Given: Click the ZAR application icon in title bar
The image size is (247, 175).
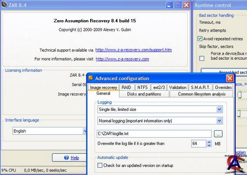Looking at the screenshot, I should (5, 5).
